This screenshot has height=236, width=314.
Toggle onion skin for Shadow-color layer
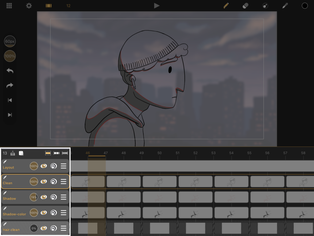[53, 213]
